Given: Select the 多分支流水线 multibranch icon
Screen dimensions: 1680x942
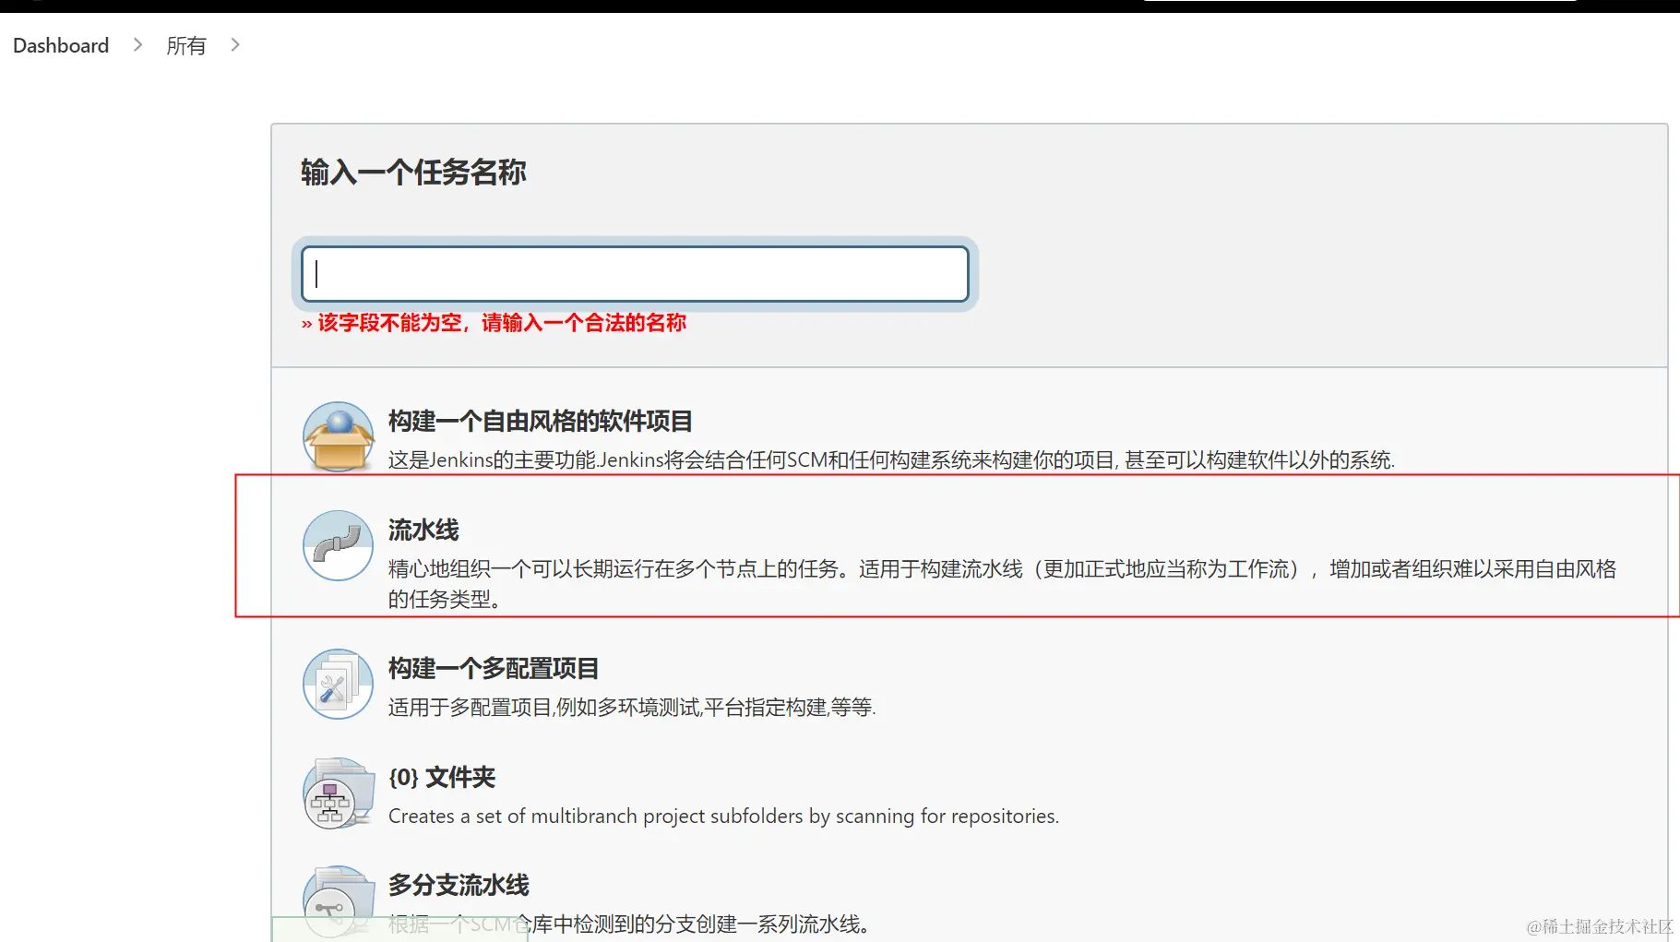Looking at the screenshot, I should [x=339, y=900].
